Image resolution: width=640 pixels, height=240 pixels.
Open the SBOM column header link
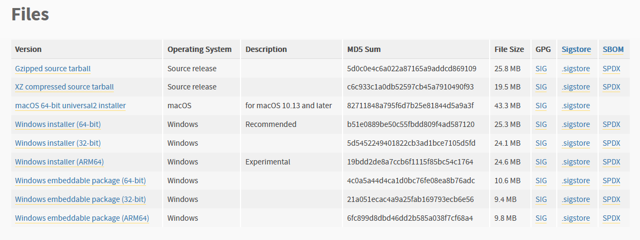pos(613,49)
